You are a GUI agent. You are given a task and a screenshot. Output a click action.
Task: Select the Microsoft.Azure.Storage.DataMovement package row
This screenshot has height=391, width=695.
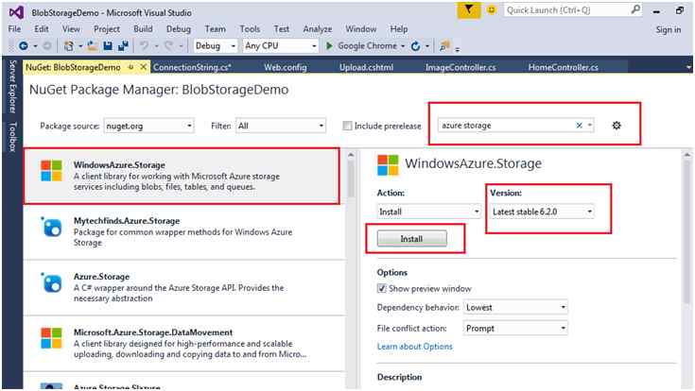184,344
